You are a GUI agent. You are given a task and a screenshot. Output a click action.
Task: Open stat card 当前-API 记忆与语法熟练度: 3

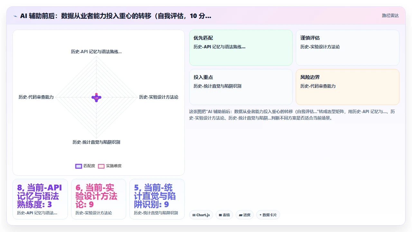[x=40, y=199]
